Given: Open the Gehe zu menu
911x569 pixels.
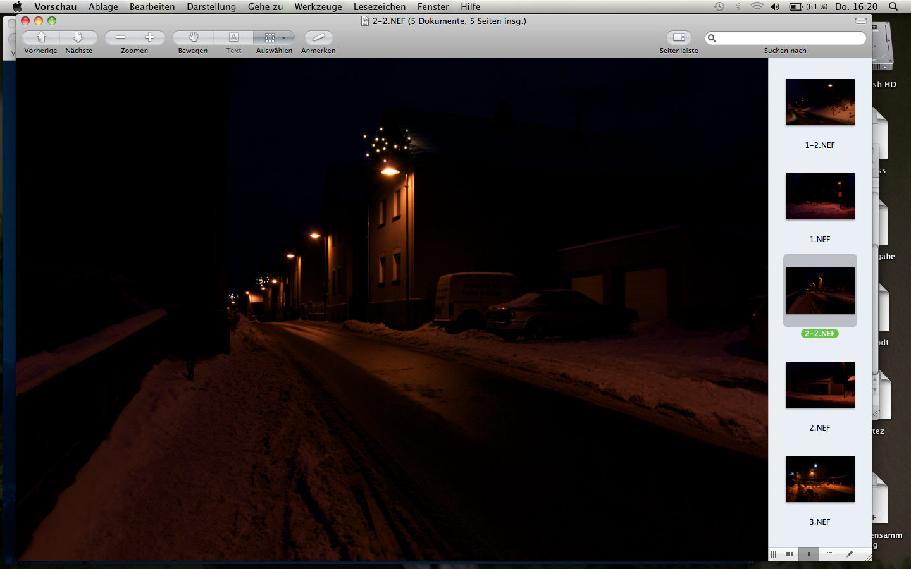Looking at the screenshot, I should (x=265, y=7).
